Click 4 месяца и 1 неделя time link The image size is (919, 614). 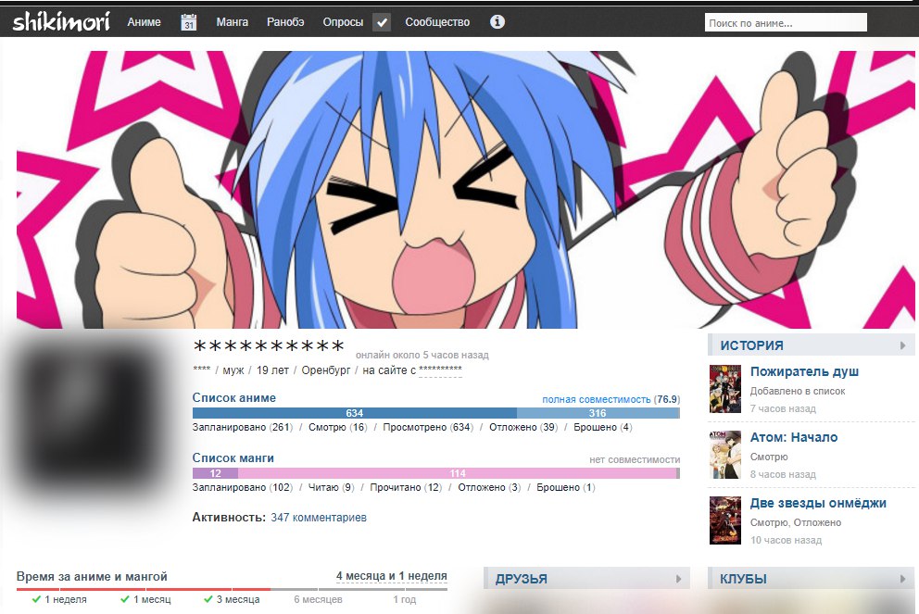tap(392, 576)
